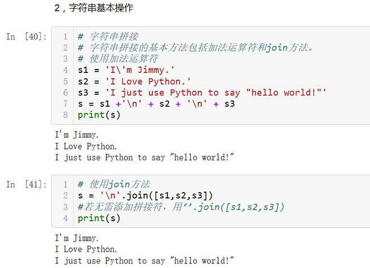Click line number 8 in cell 40 gutter
Viewport: 370px width, 268px height.
pos(65,115)
